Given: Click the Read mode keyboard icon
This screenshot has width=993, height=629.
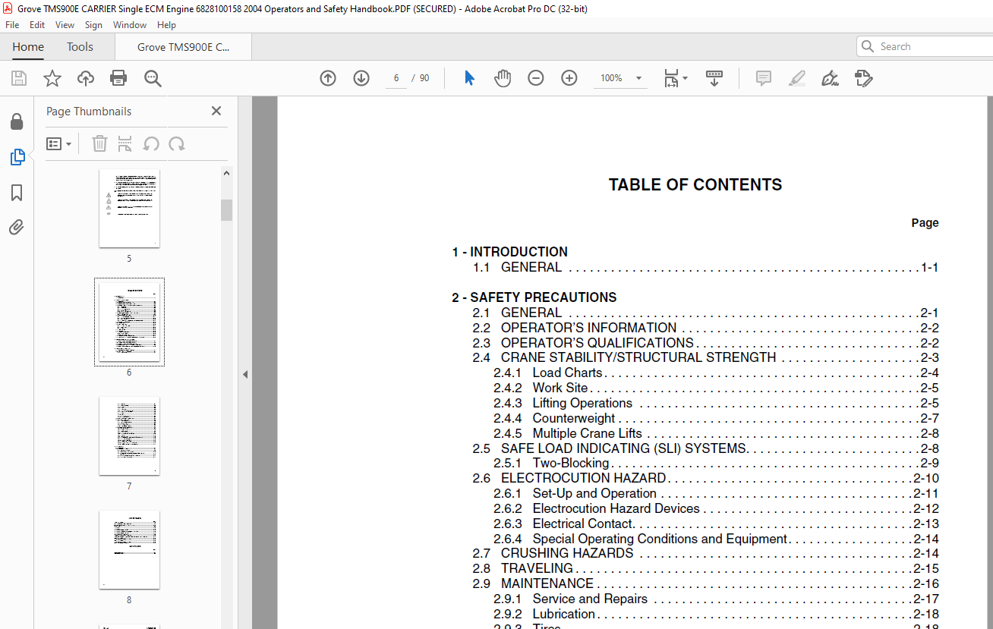Looking at the screenshot, I should (714, 78).
